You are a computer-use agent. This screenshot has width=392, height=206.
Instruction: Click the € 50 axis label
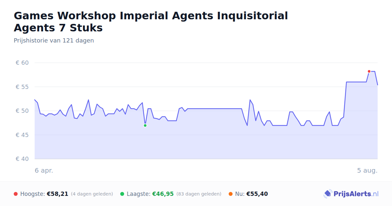coord(22,111)
